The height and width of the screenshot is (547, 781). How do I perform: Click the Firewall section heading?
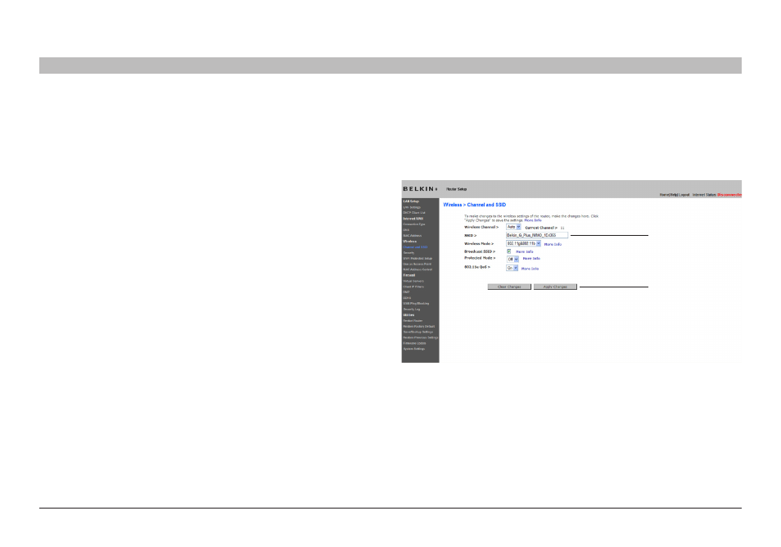click(x=409, y=275)
